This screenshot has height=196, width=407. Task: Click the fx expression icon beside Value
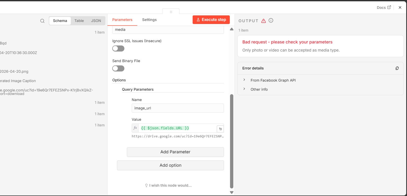click(135, 128)
